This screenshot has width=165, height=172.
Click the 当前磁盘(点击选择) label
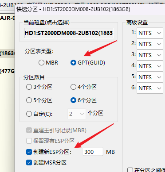[x=47, y=23]
